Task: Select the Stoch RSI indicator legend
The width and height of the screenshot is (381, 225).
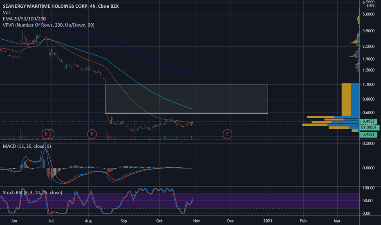Action: tap(33, 193)
